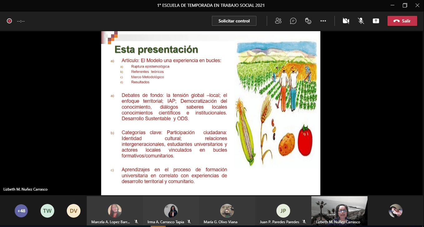
Task: Click the red recording indicator
Action: (9, 21)
